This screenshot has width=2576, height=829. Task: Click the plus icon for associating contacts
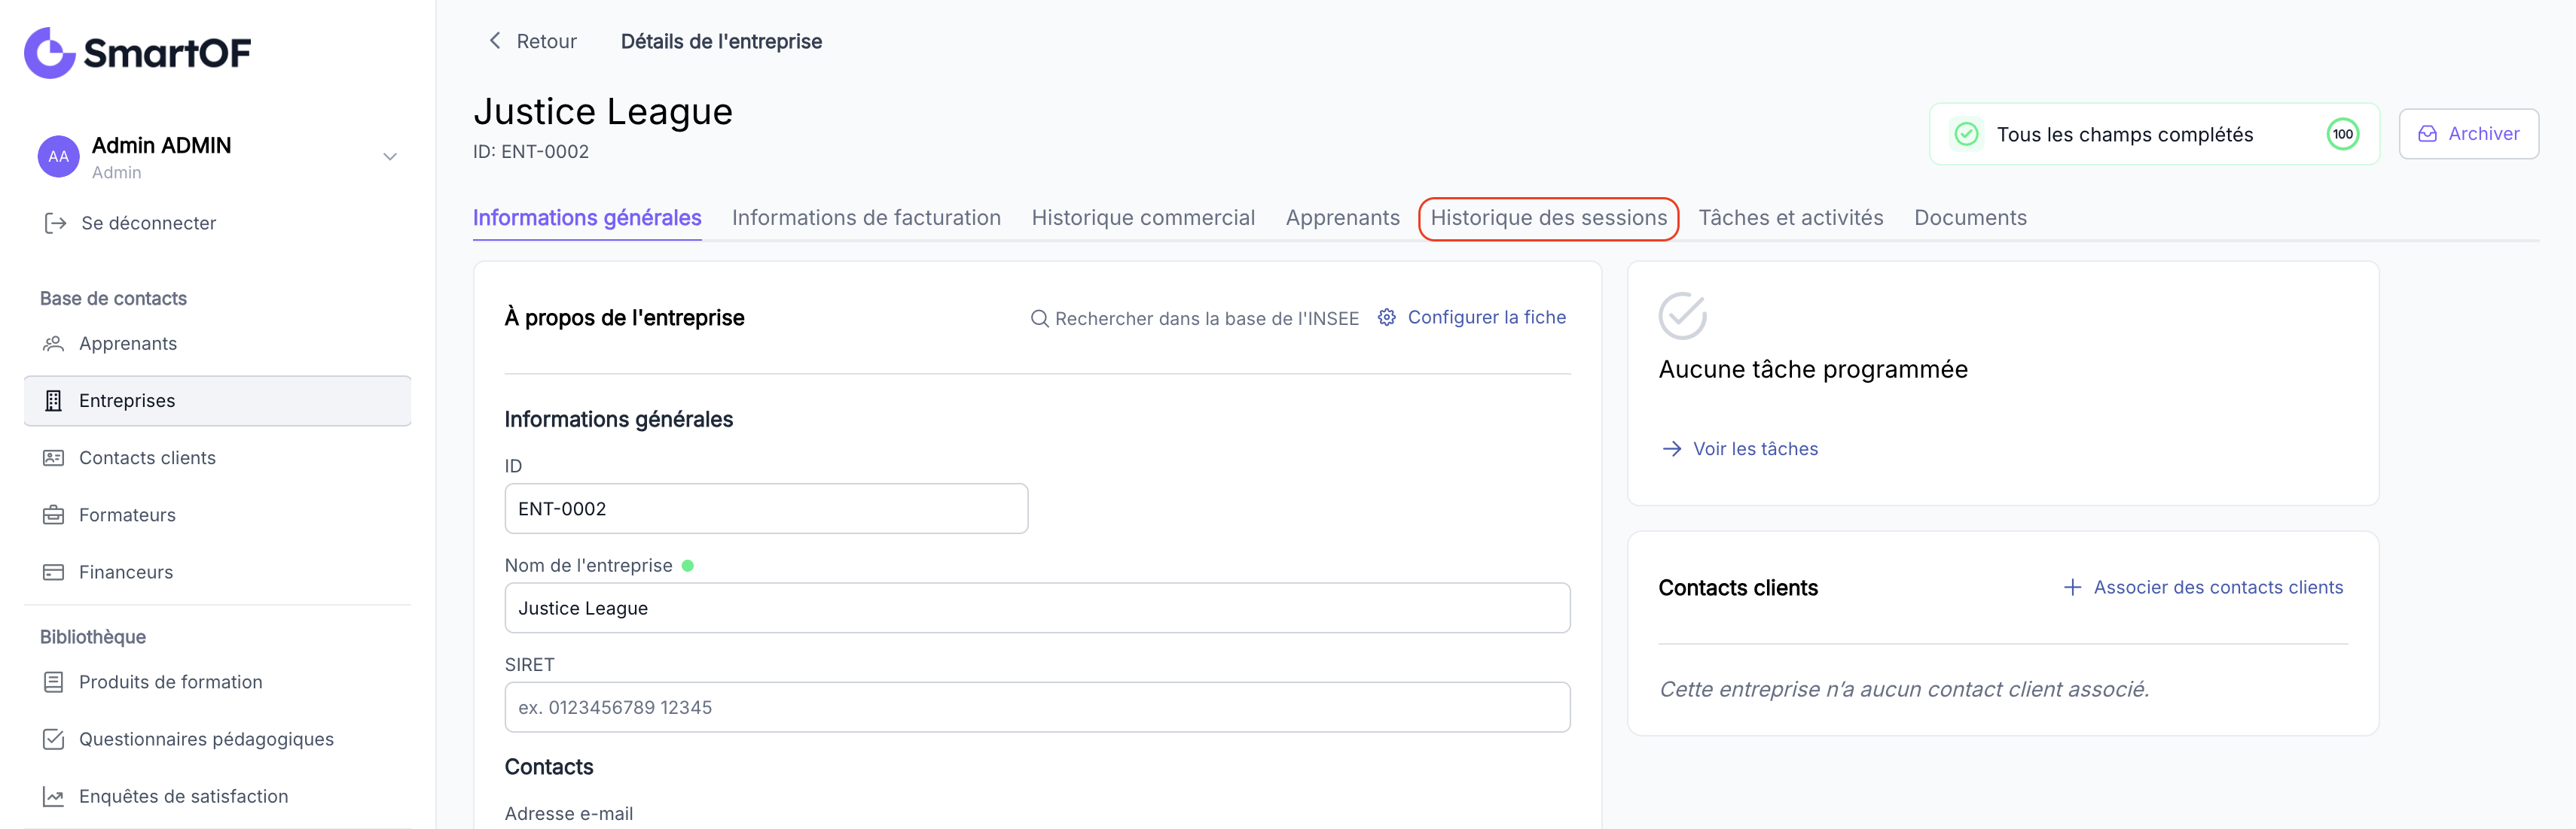point(2072,588)
